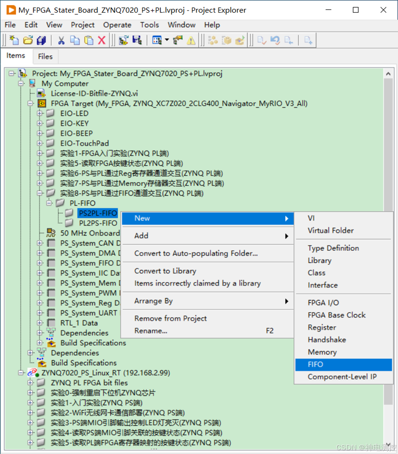The height and width of the screenshot is (454, 398).
Task: Choose Remove from Project
Action: tap(207, 318)
